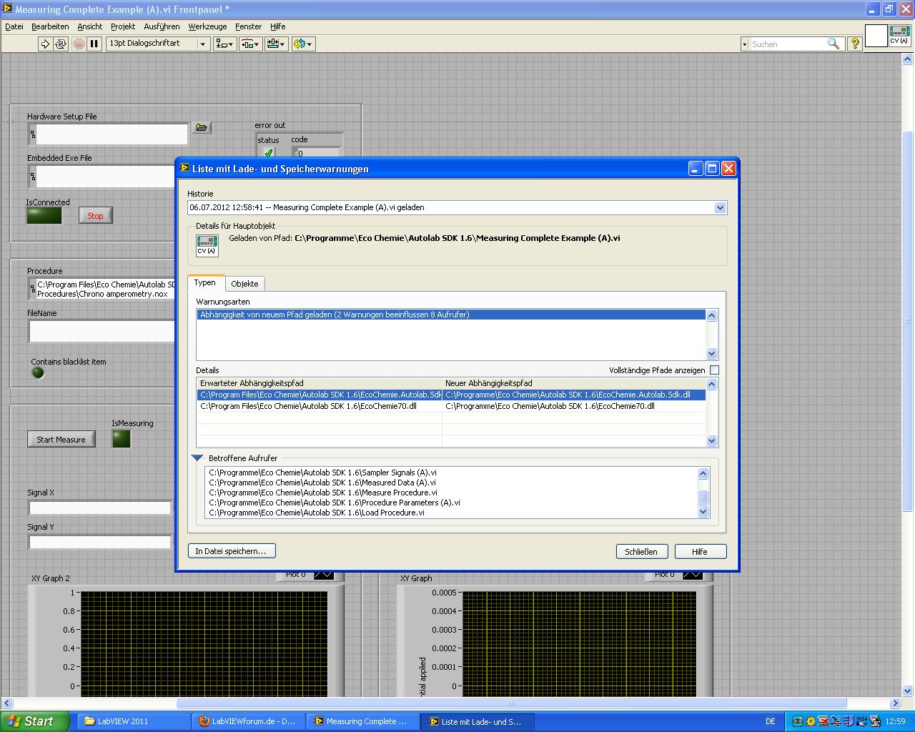
Task: Click In Datei speichern button
Action: point(231,551)
